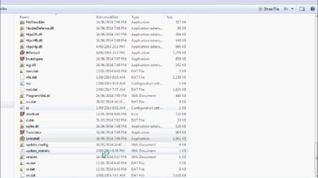Screen dimensions: 318x178
Task: Select the shortcut icon file's icon
Action: click(x=22, y=114)
